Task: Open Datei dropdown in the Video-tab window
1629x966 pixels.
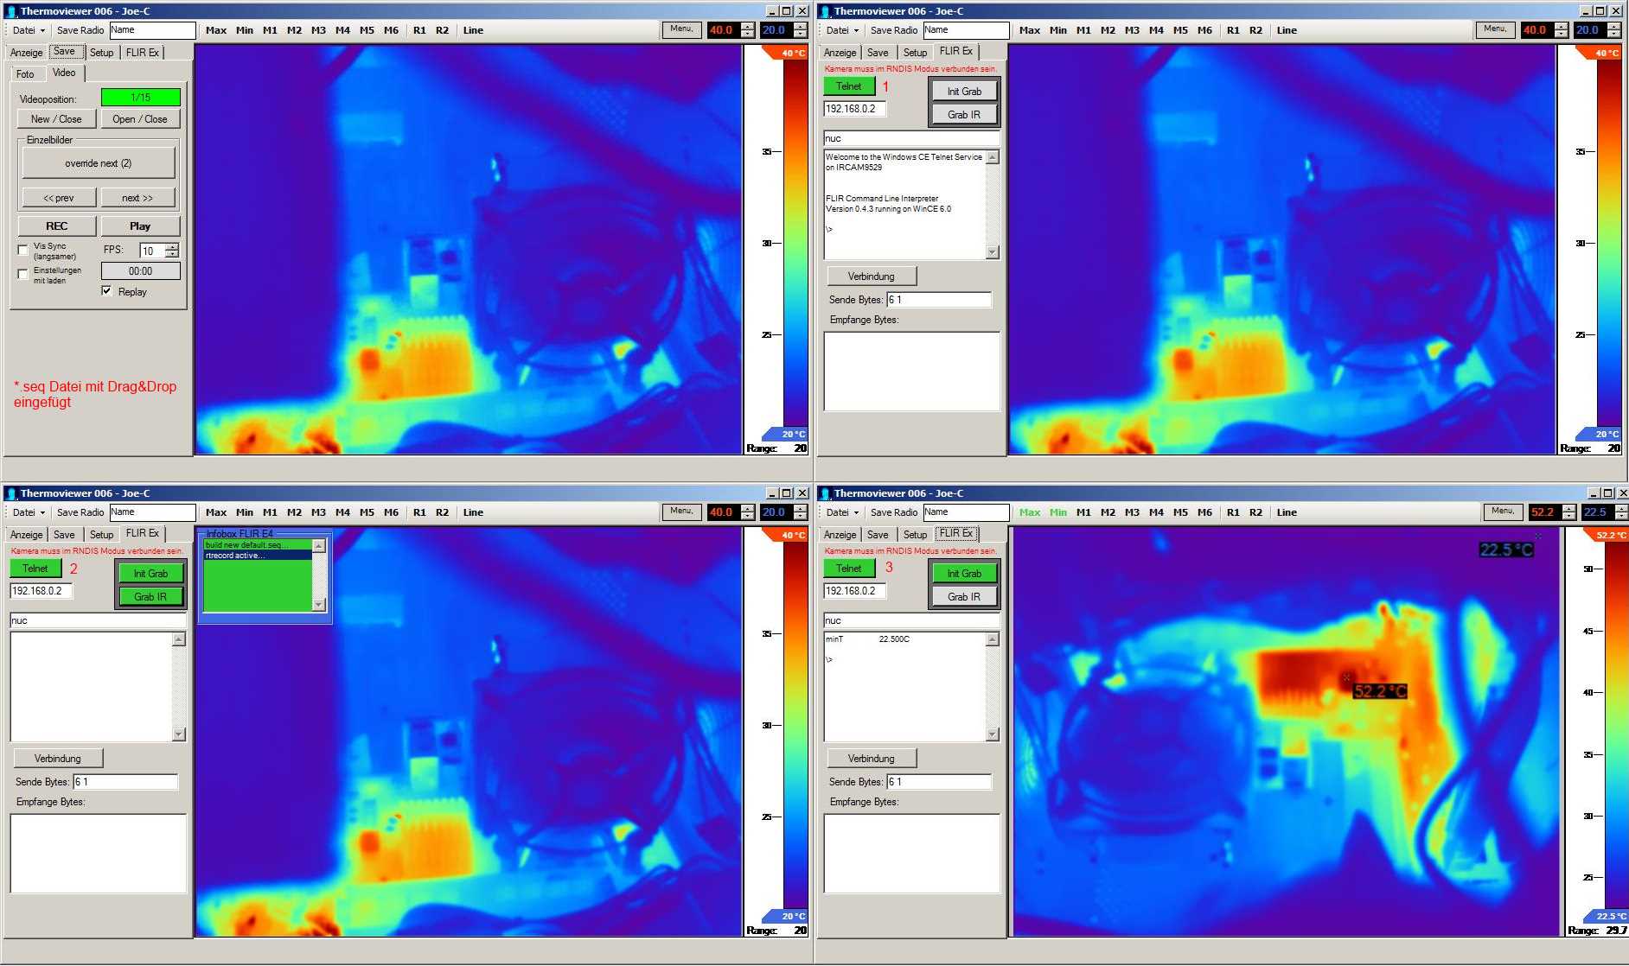Action: pos(28,30)
